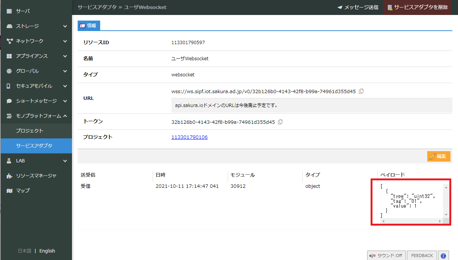Click payload horizontal scrollbar left arrow
The image size is (458, 260).
pos(382,221)
